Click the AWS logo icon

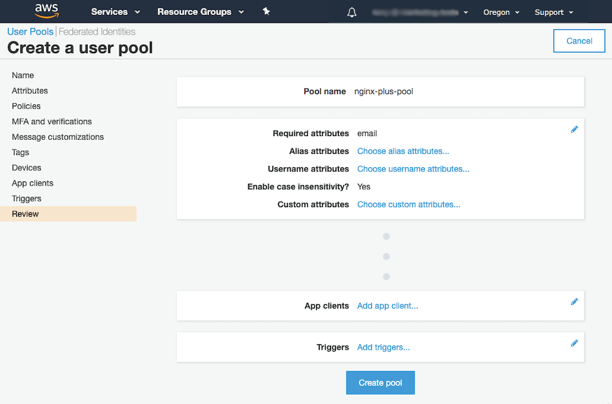pos(46,11)
